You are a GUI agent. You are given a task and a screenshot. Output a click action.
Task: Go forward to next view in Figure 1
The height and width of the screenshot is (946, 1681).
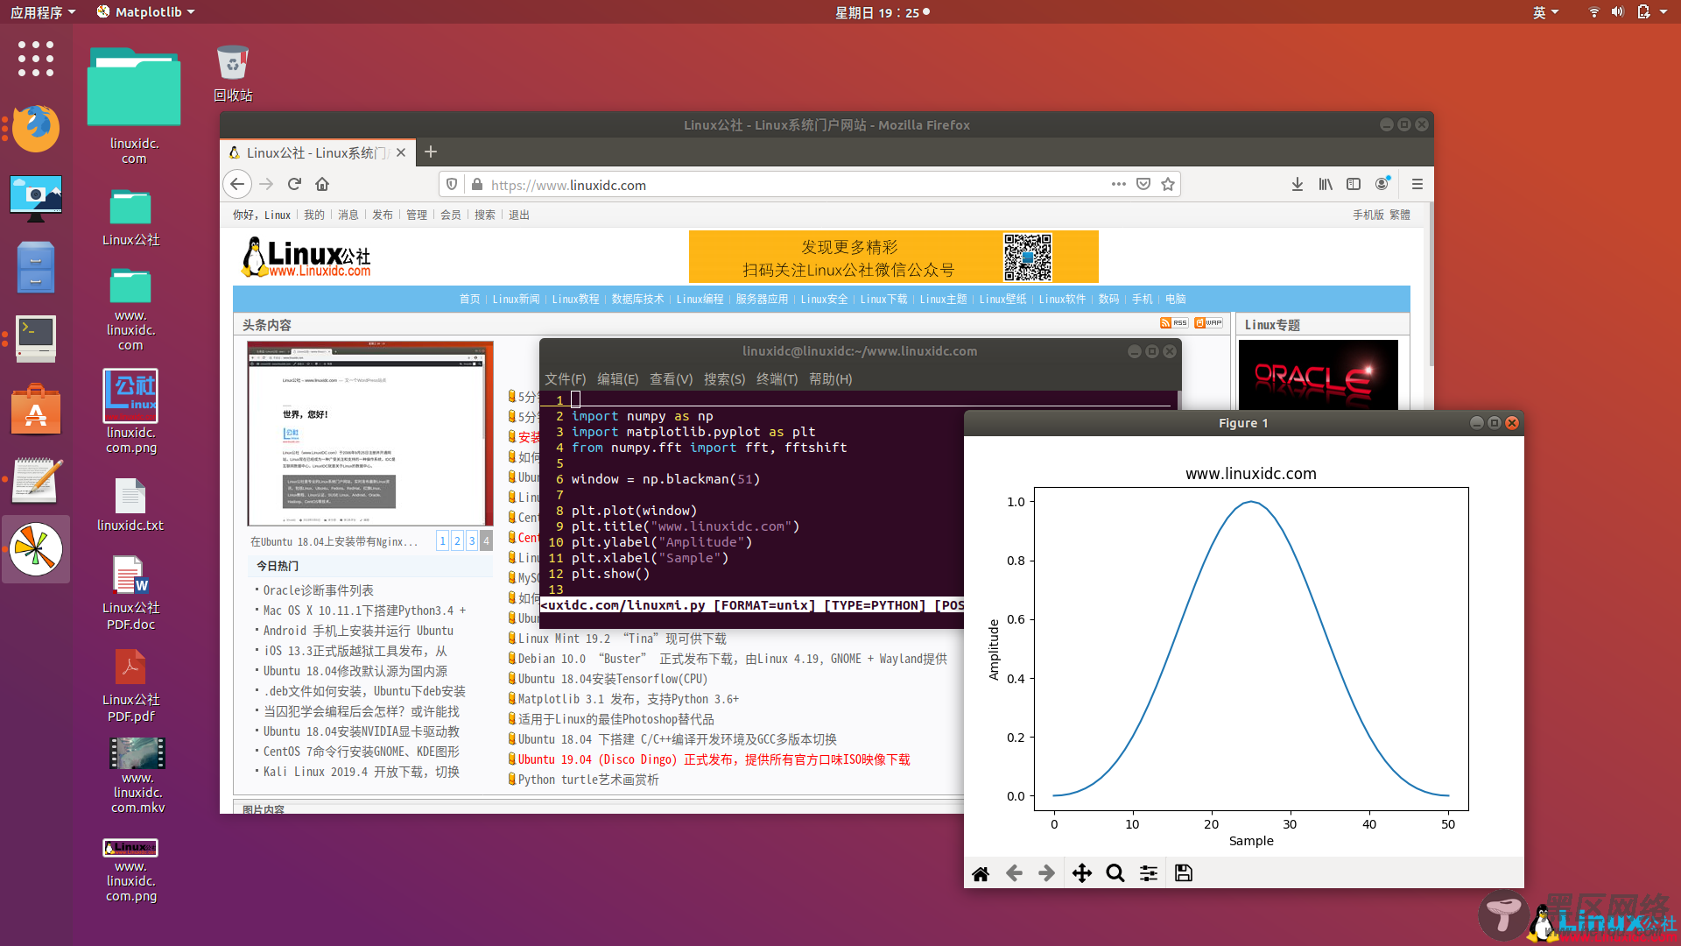pos(1046,873)
